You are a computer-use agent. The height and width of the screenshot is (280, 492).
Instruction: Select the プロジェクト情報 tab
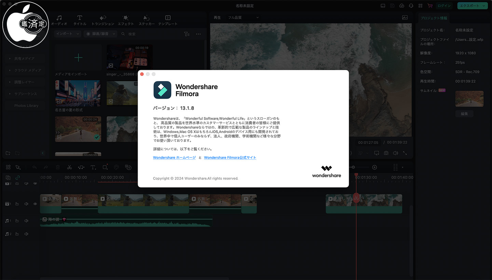pyautogui.click(x=434, y=18)
